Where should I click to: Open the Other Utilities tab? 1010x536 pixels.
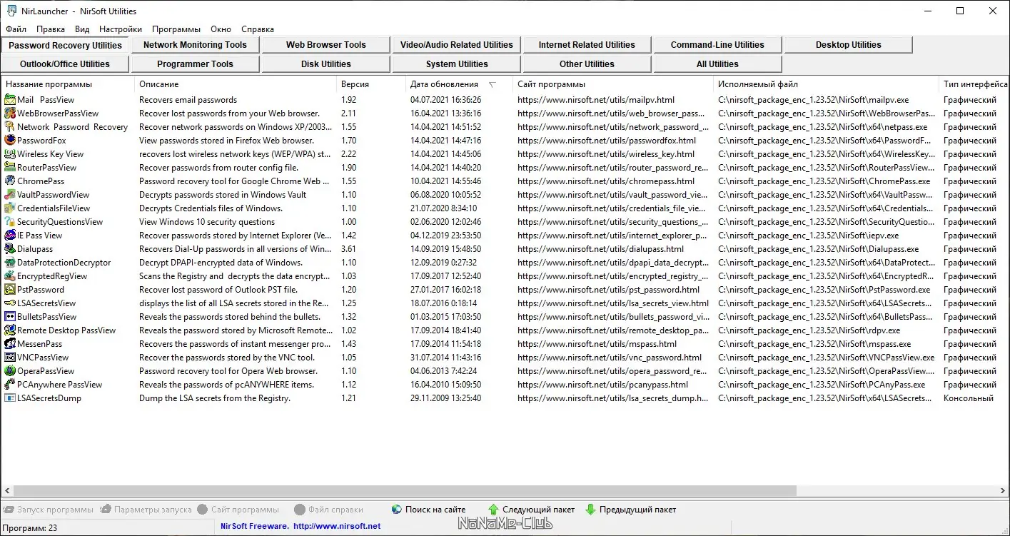pos(587,64)
